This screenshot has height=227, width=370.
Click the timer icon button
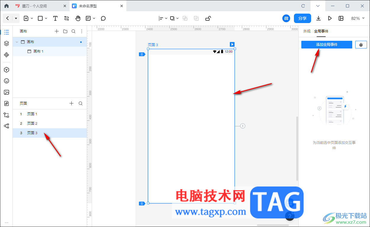pyautogui.click(x=361, y=45)
